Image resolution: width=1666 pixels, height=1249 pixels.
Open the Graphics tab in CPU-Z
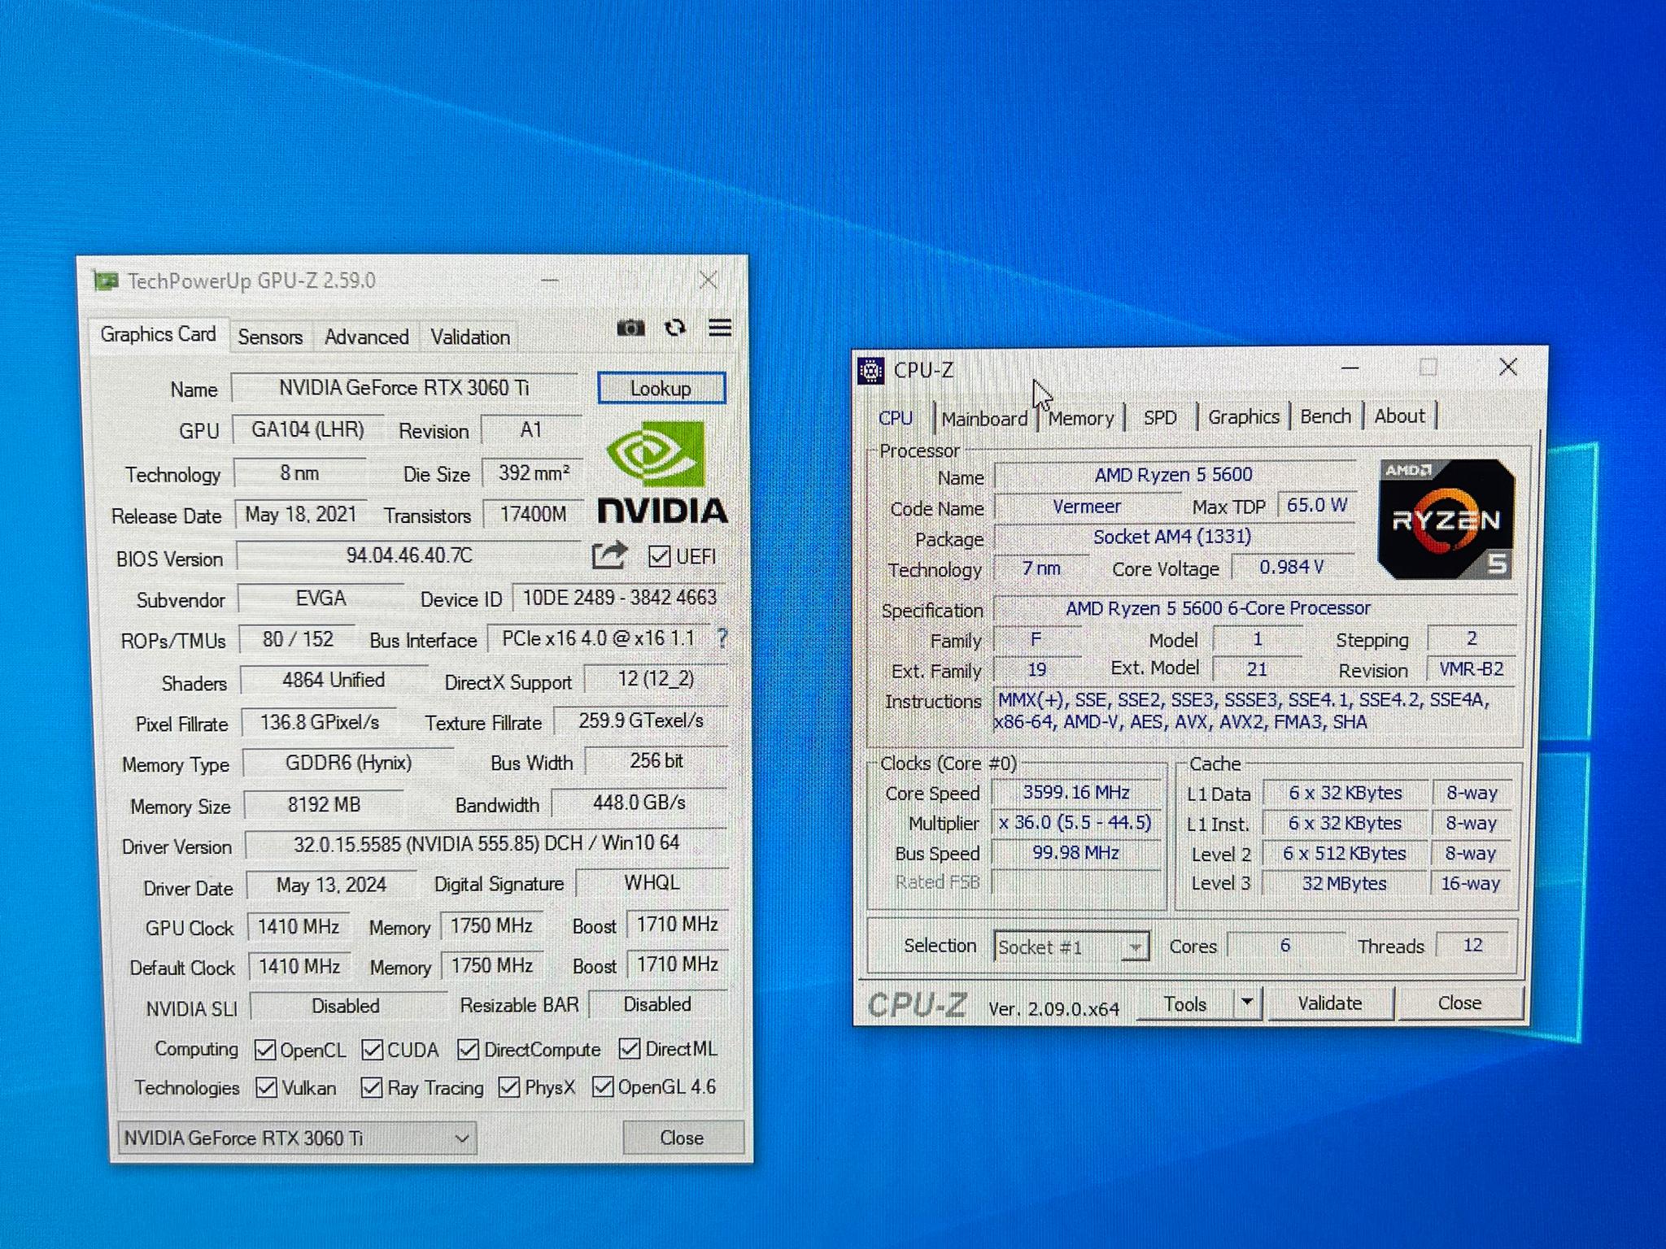click(1244, 416)
